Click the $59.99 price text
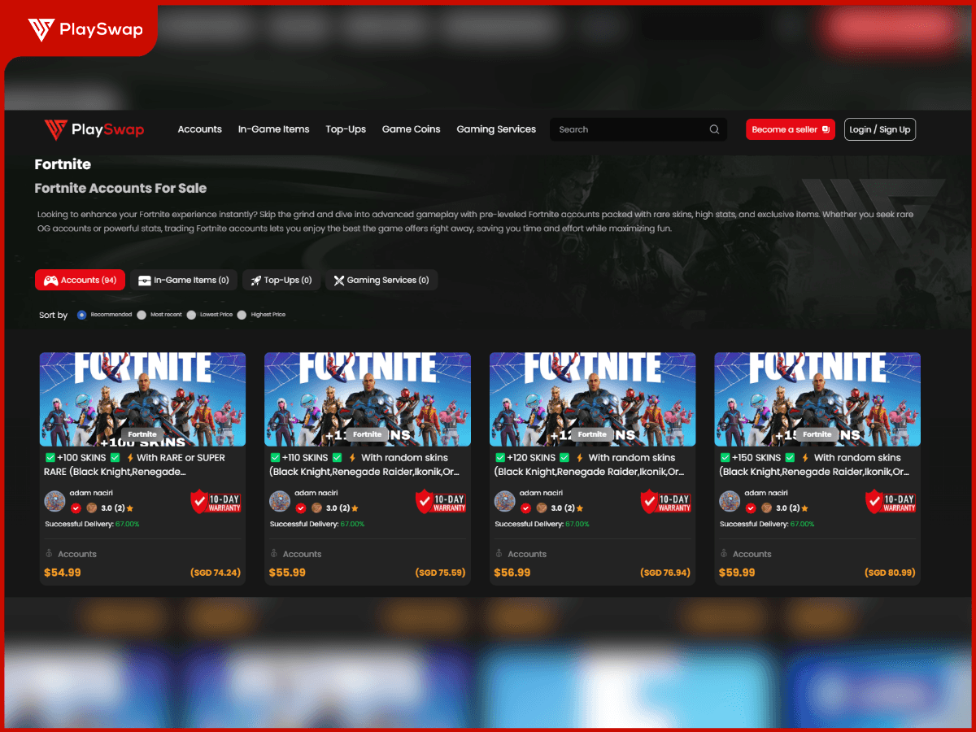This screenshot has height=732, width=976. click(738, 573)
